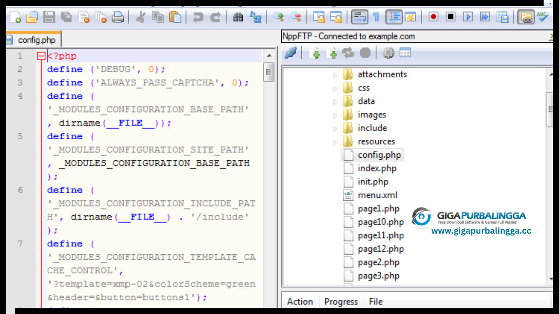Click the NppFTP refresh icon
The width and height of the screenshot is (559, 314).
click(349, 53)
